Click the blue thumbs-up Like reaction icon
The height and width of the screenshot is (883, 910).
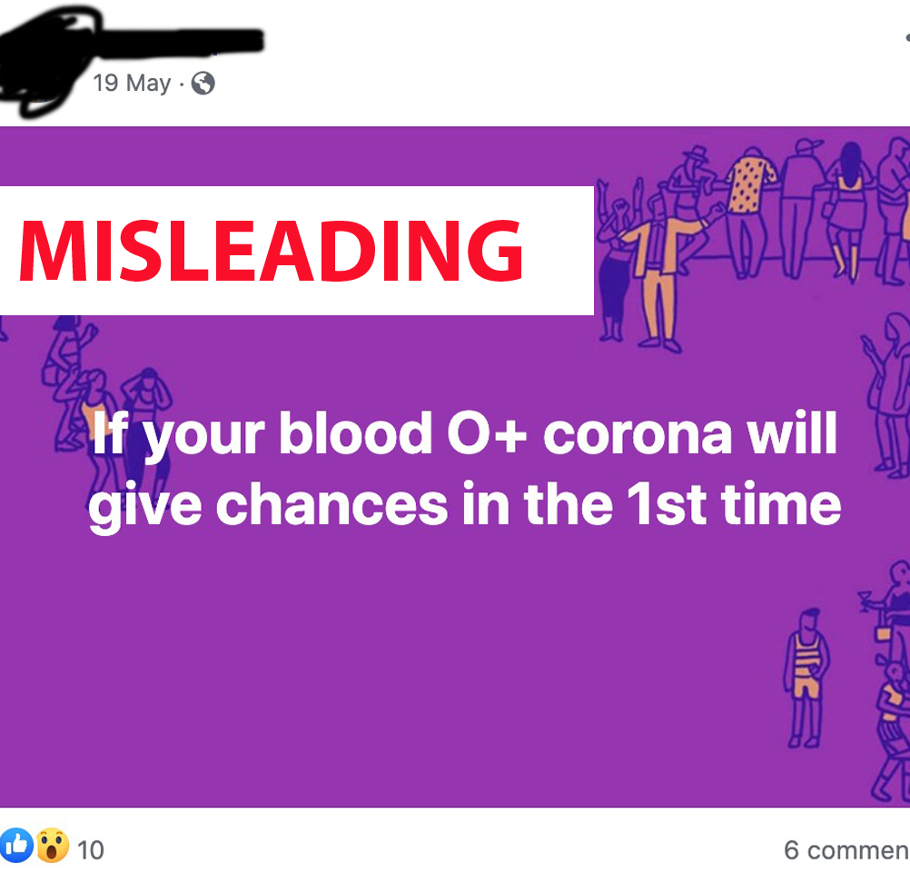[x=16, y=845]
